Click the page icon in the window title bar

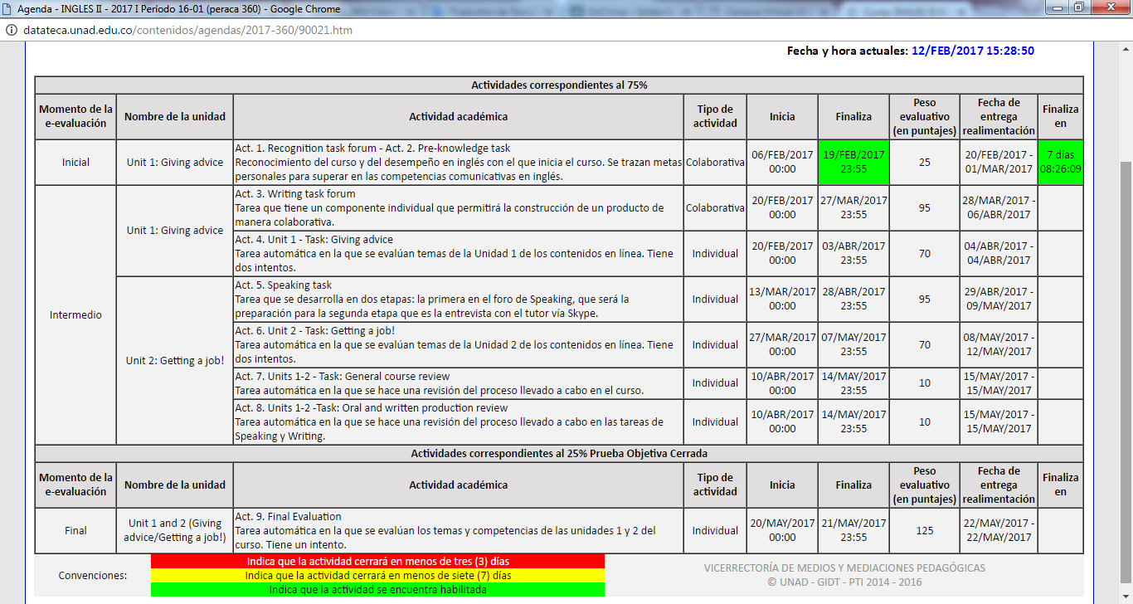(x=8, y=9)
